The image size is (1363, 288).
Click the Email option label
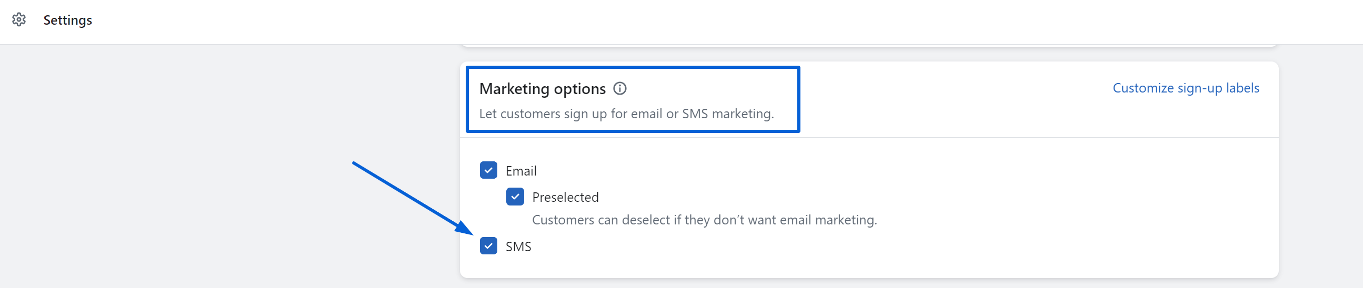[520, 171]
